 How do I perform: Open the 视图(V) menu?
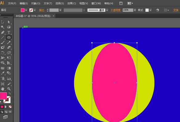click(84, 3)
